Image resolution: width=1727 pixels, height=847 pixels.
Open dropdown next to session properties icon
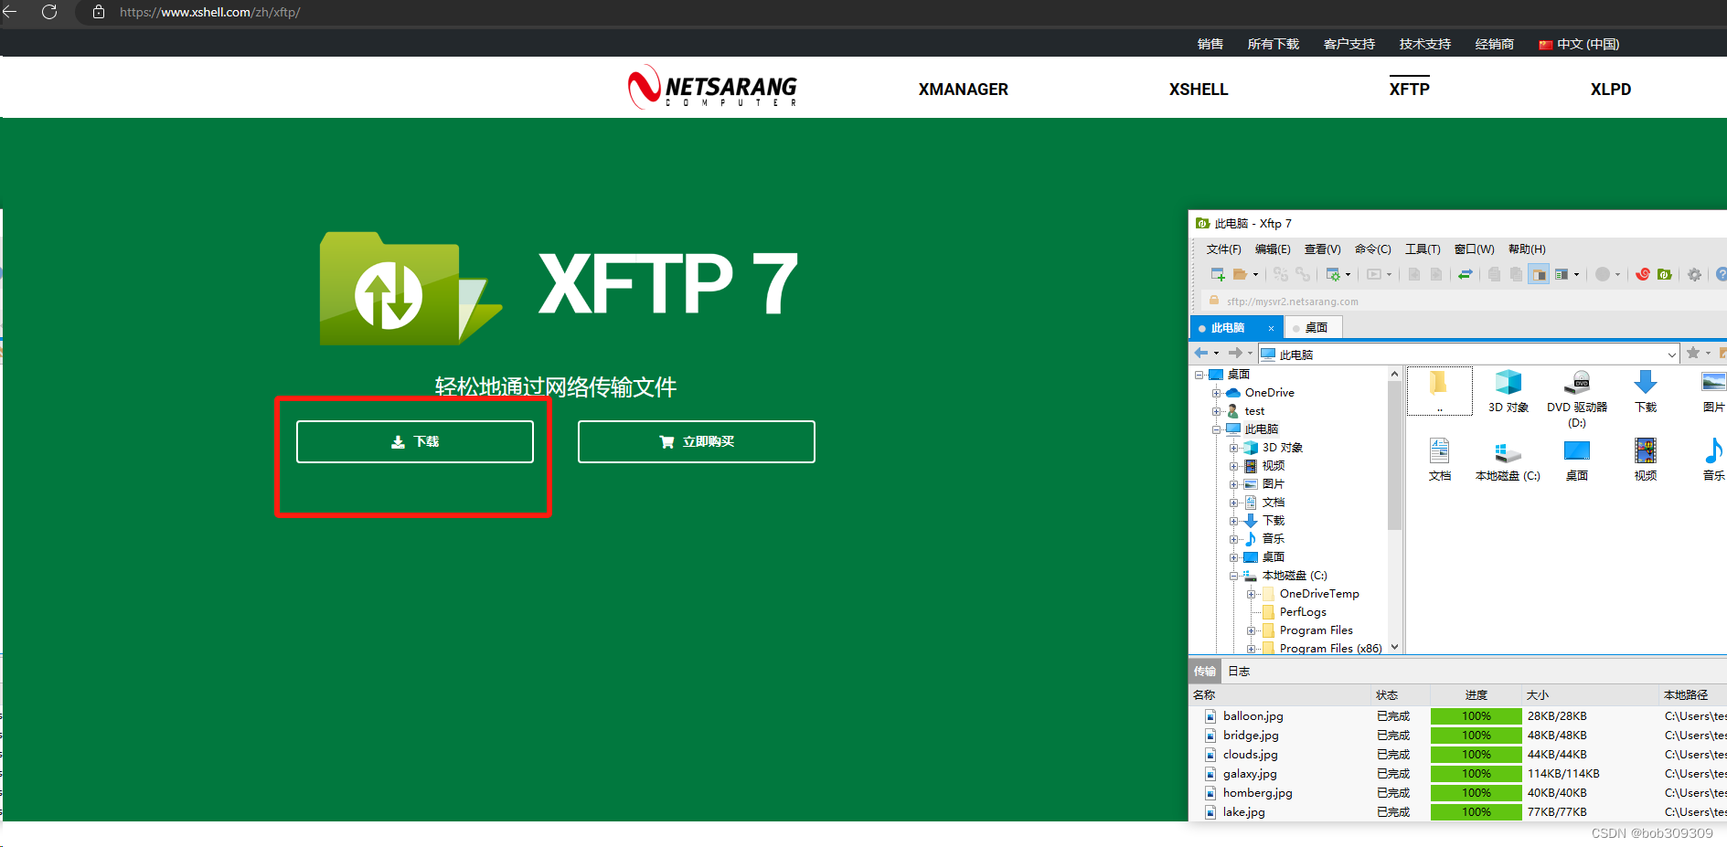(1348, 274)
